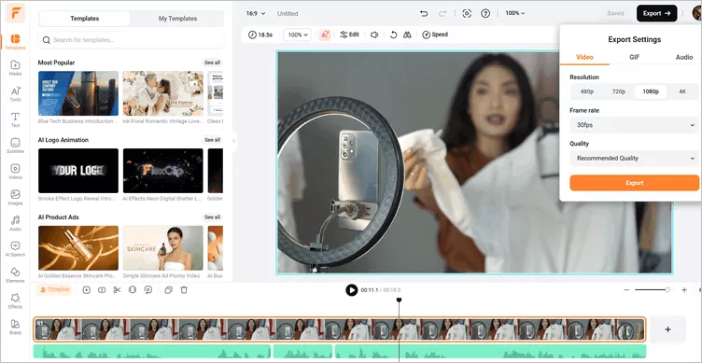Click the timeline zoom out minus
This screenshot has height=363, width=702.
(x=626, y=290)
